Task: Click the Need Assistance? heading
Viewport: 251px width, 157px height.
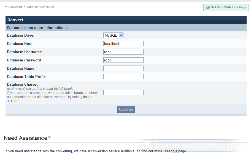Action: point(27,138)
